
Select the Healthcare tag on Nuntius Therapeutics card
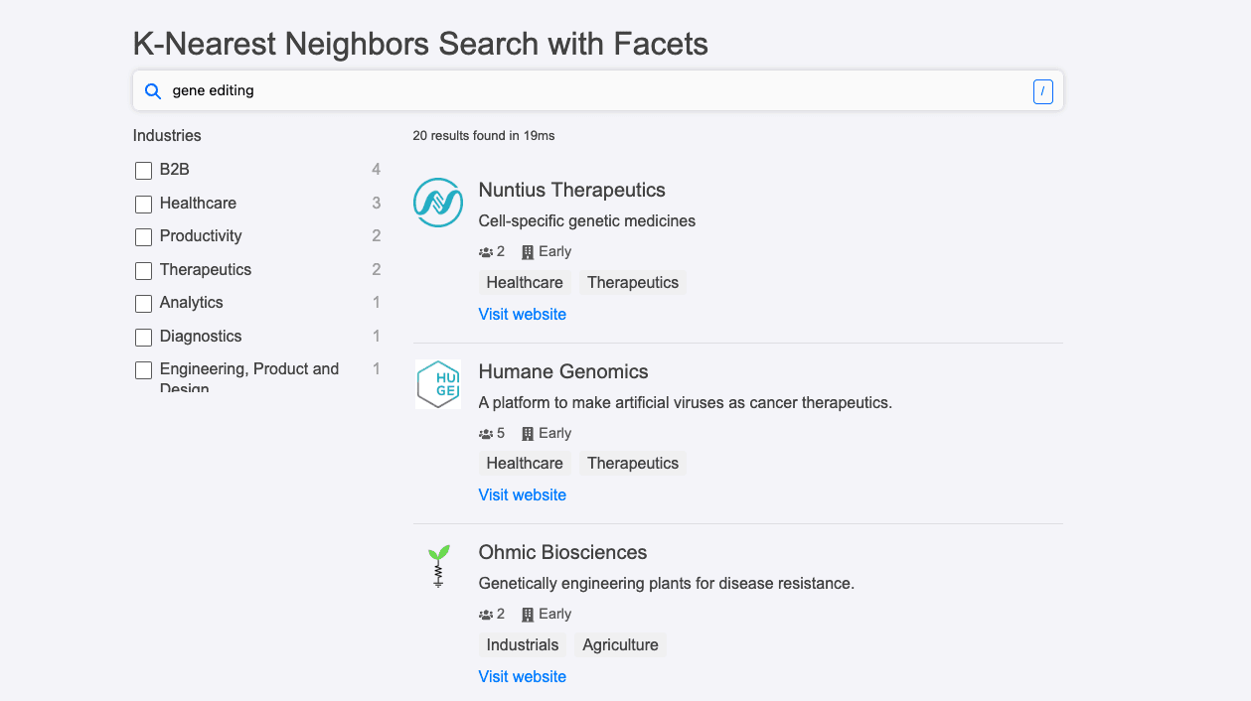point(525,282)
